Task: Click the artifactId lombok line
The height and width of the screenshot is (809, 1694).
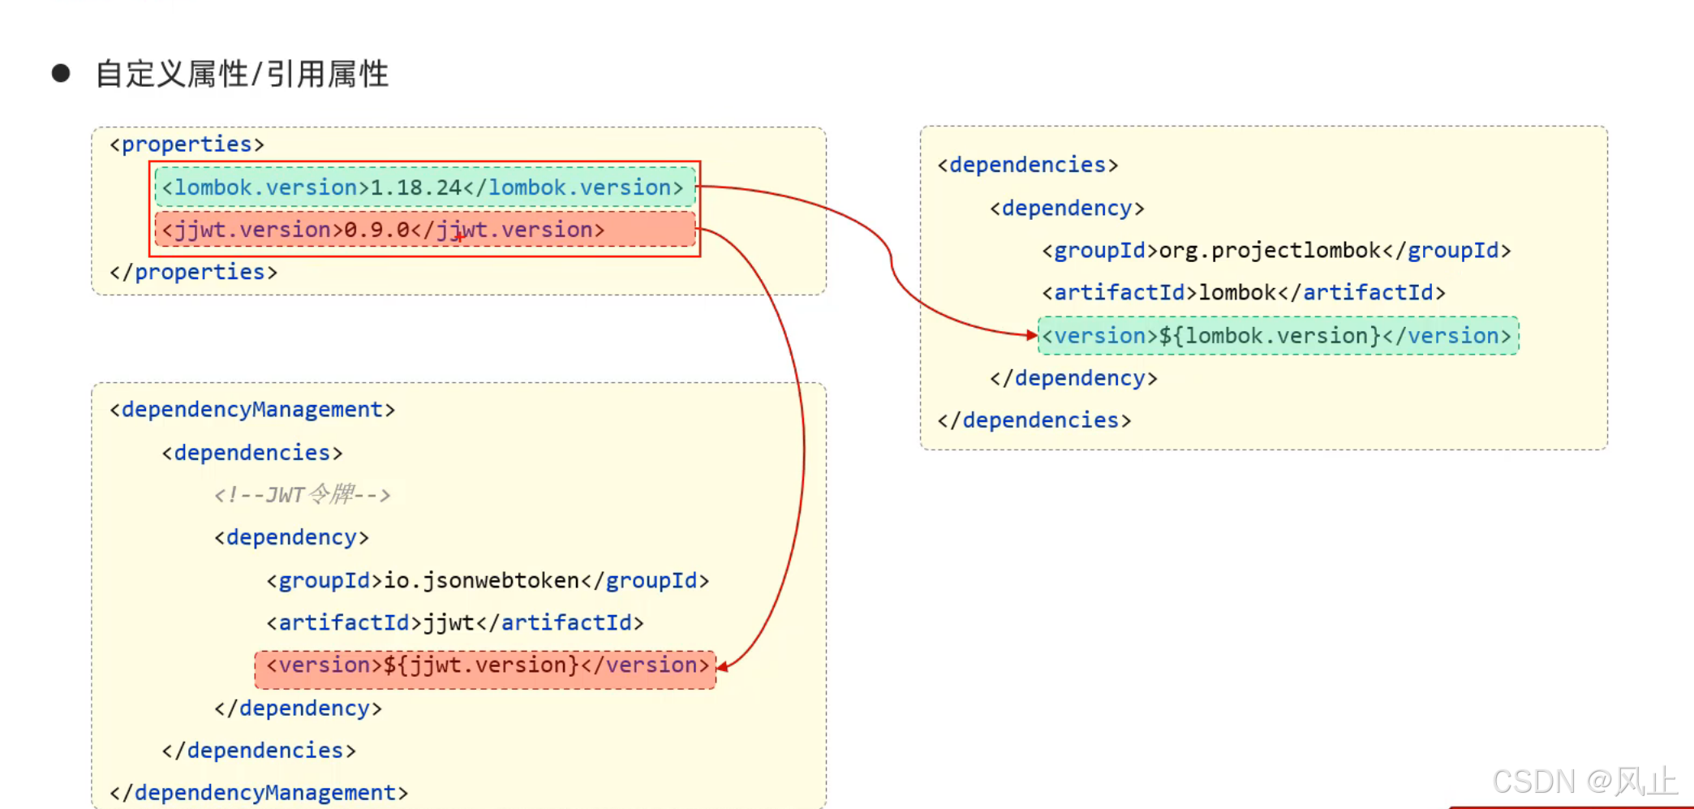Action: click(x=1244, y=293)
